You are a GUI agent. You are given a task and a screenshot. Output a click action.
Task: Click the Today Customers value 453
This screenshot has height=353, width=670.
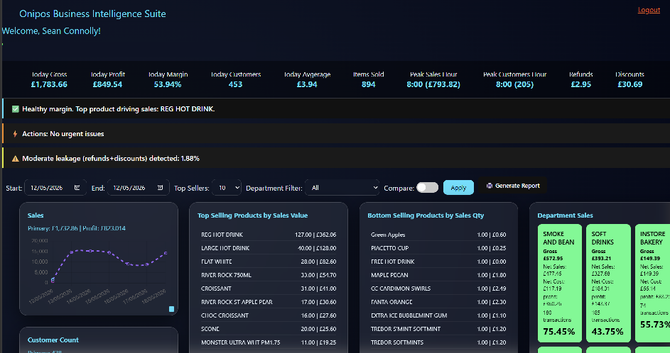coord(235,84)
